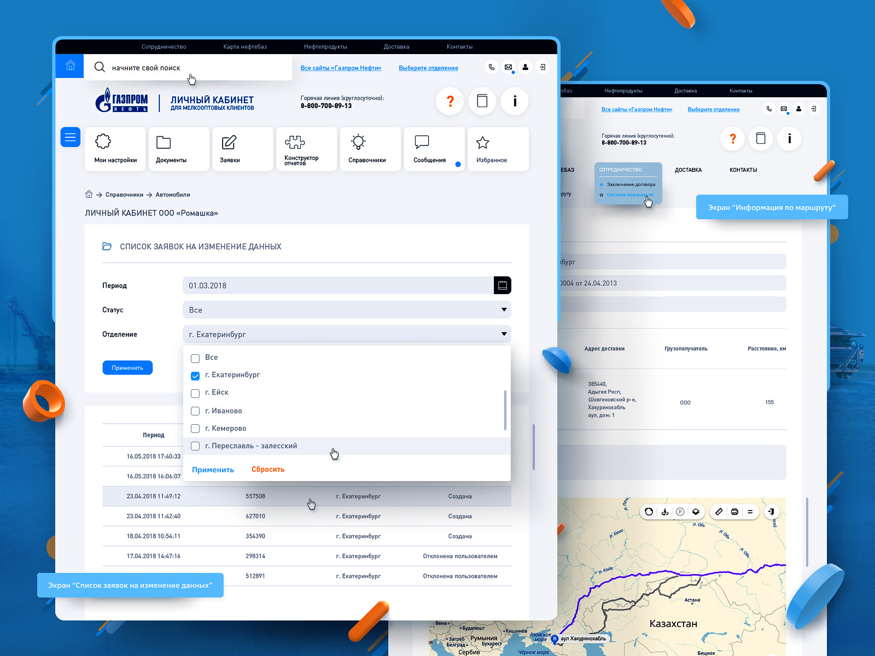Click phone icon in route information window

click(x=769, y=109)
